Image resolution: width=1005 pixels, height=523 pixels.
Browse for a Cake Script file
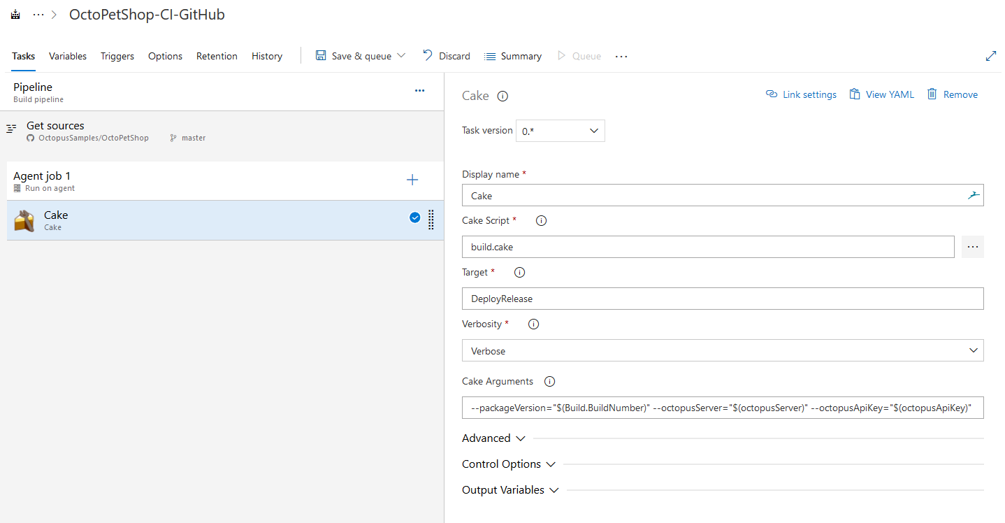(972, 246)
